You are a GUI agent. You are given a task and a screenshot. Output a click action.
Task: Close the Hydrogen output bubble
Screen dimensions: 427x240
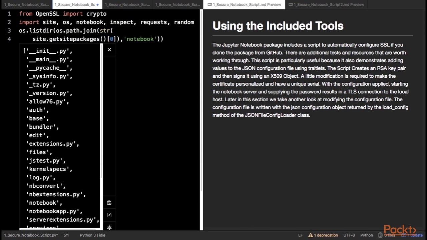coord(109,50)
